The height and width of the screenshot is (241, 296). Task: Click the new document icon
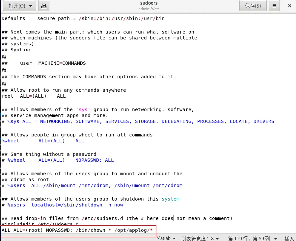coord(44,6)
